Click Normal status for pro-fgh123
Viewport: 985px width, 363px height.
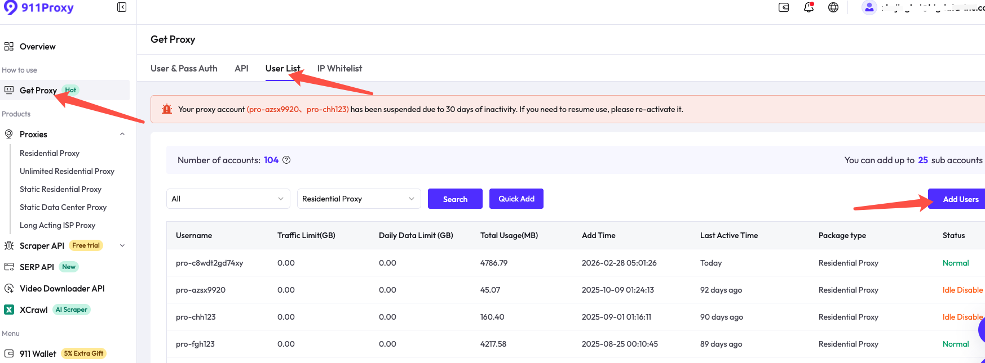pyautogui.click(x=956, y=344)
